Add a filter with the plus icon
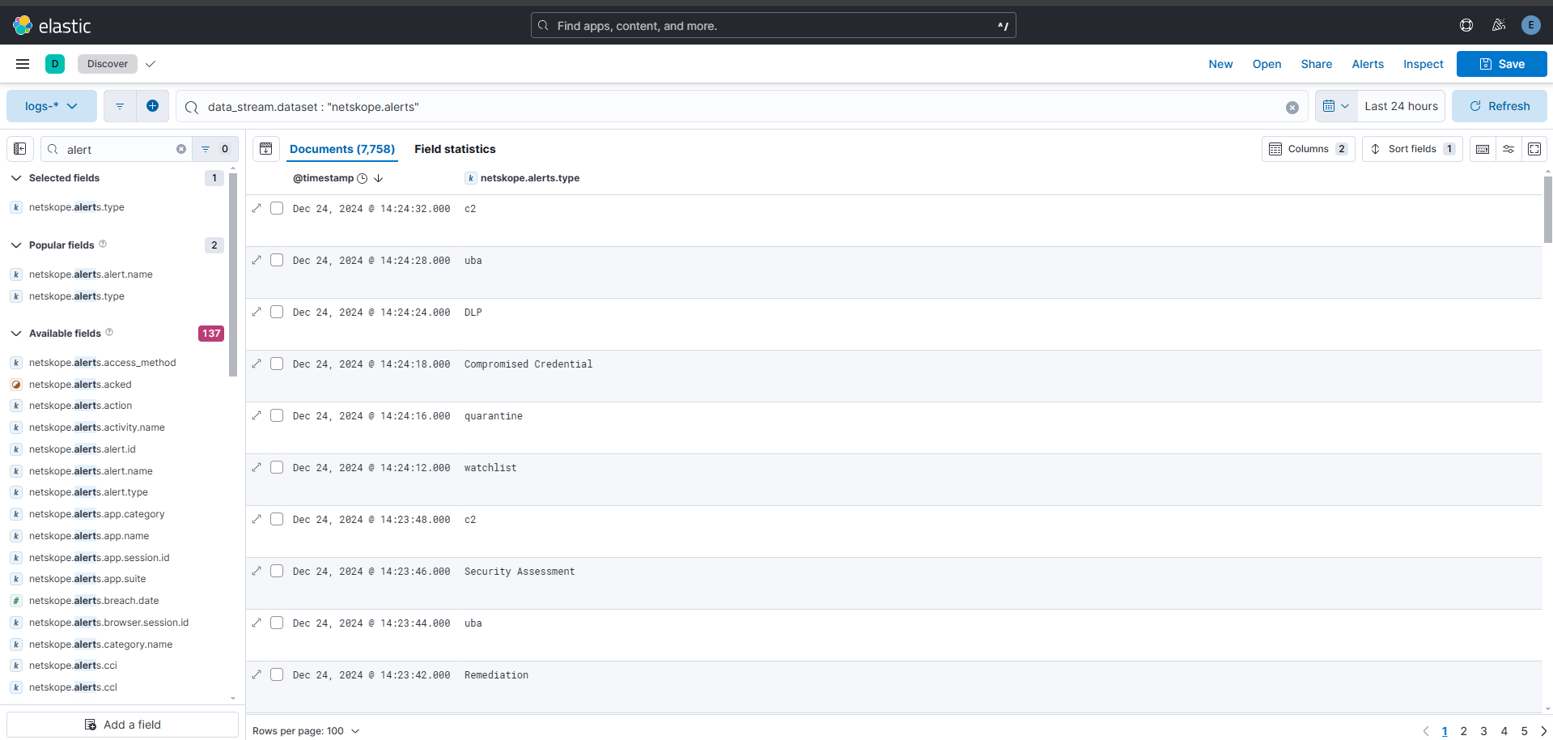 tap(152, 106)
